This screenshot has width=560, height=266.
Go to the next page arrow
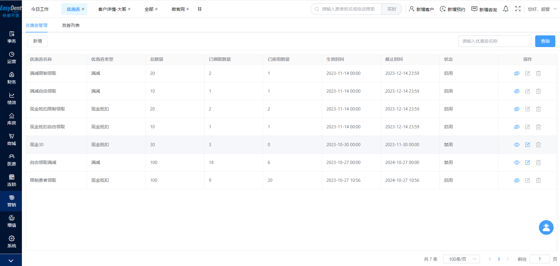pos(508,259)
